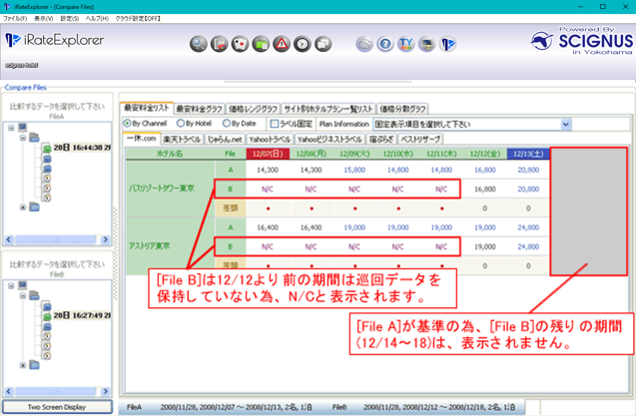The width and height of the screenshot is (636, 416).
Task: Switch to the 楽天トラベル channel tab
Action: 183,139
